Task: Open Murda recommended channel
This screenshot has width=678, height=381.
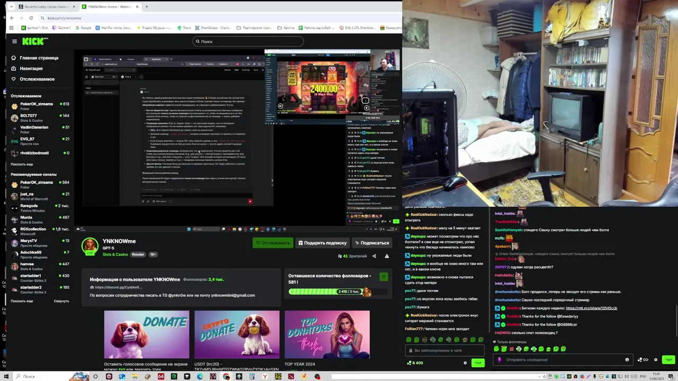Action: coord(40,219)
